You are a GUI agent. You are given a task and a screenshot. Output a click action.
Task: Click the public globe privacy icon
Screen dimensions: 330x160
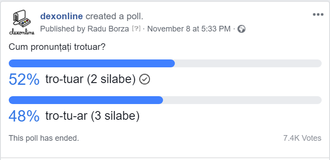(241, 29)
